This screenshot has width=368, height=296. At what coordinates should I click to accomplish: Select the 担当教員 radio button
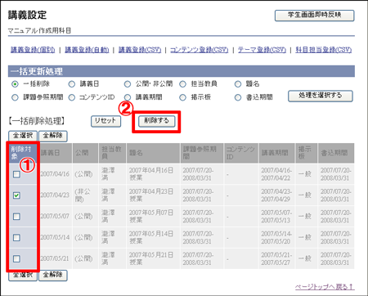(182, 84)
